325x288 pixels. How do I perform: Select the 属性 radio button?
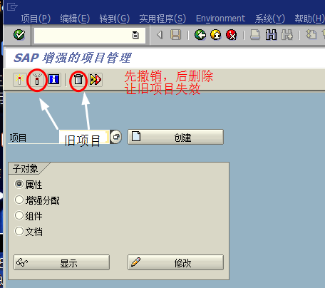pos(19,184)
